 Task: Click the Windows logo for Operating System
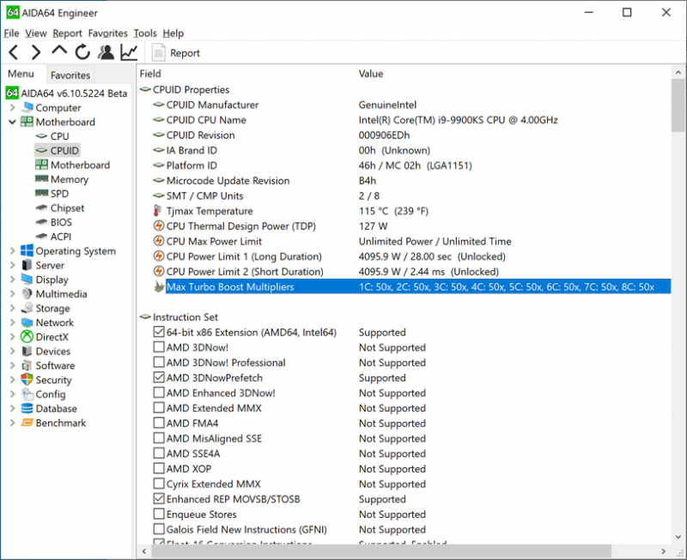27,250
